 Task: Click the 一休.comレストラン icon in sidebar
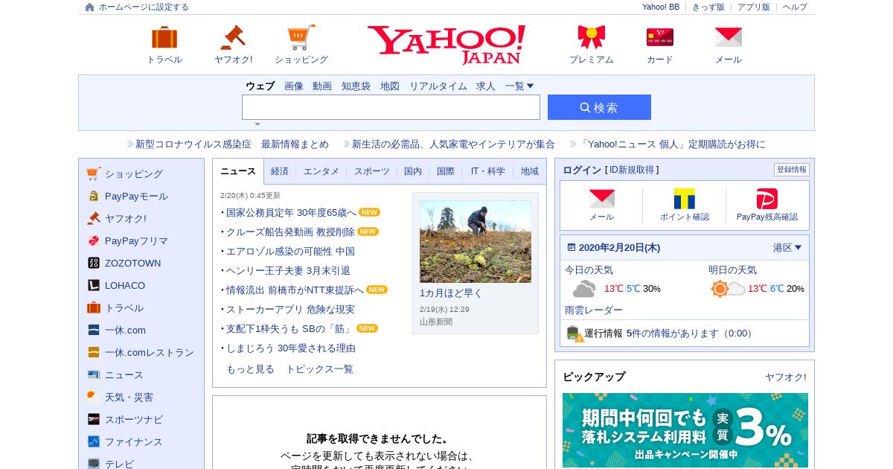pos(93,352)
